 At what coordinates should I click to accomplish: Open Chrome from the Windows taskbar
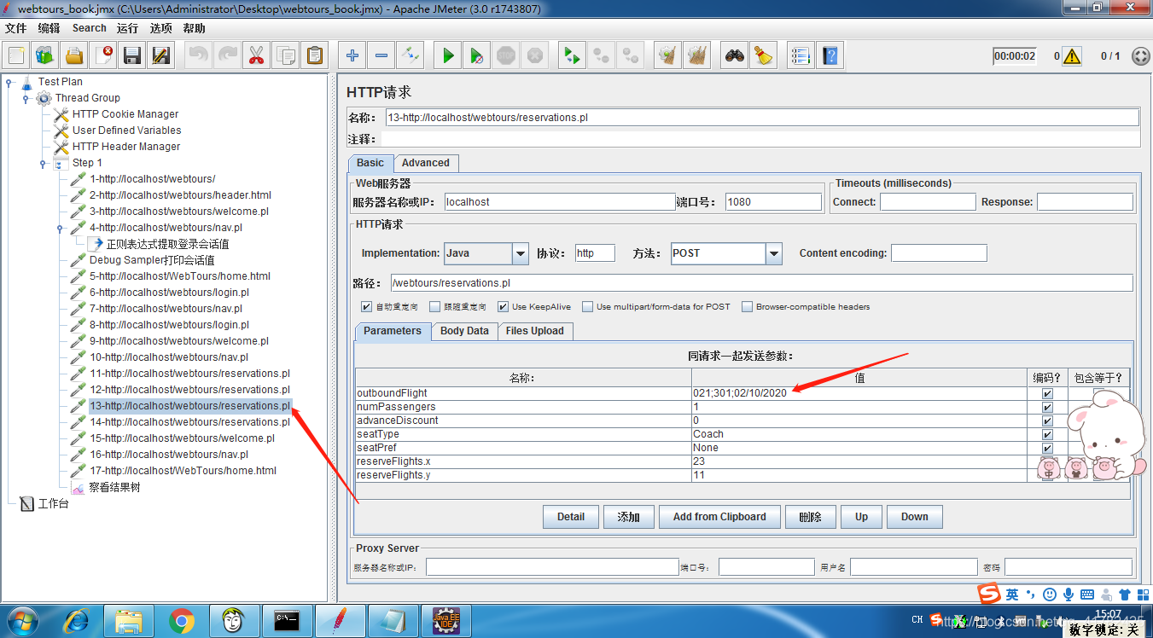pyautogui.click(x=182, y=621)
